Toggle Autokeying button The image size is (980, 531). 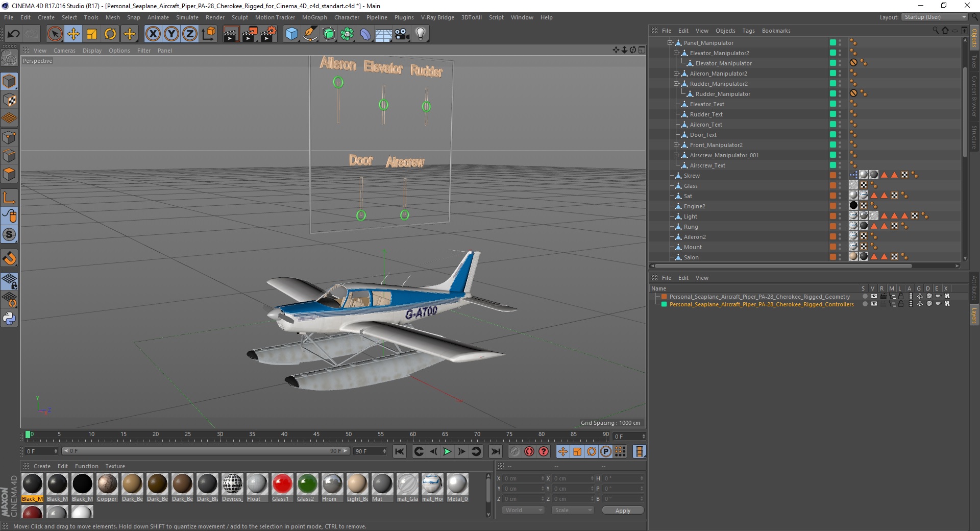click(529, 451)
